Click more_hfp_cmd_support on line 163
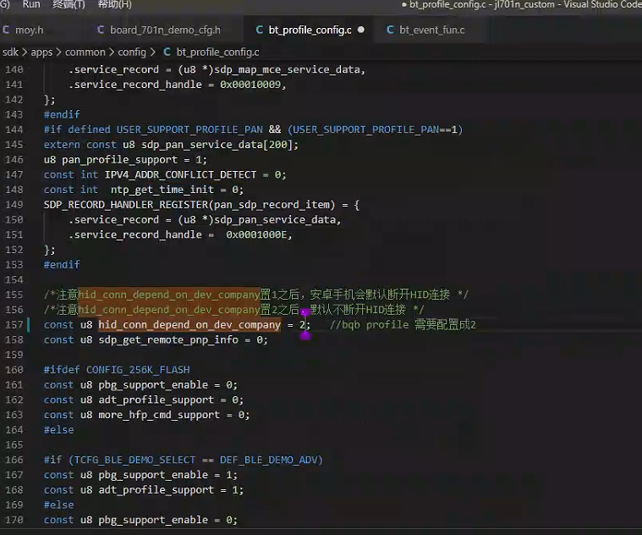The image size is (642, 535). click(159, 415)
